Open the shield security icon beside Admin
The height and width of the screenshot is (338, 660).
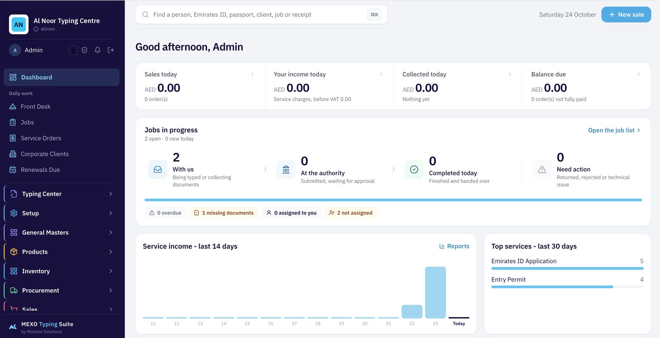point(85,50)
